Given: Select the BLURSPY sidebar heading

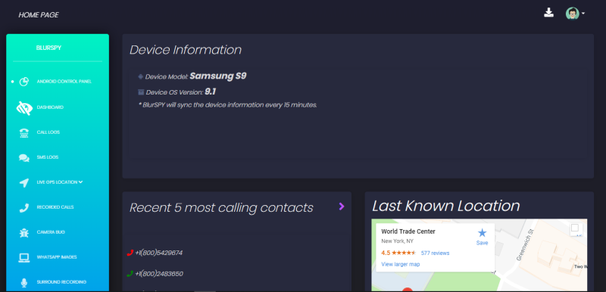Looking at the screenshot, I should coord(48,48).
